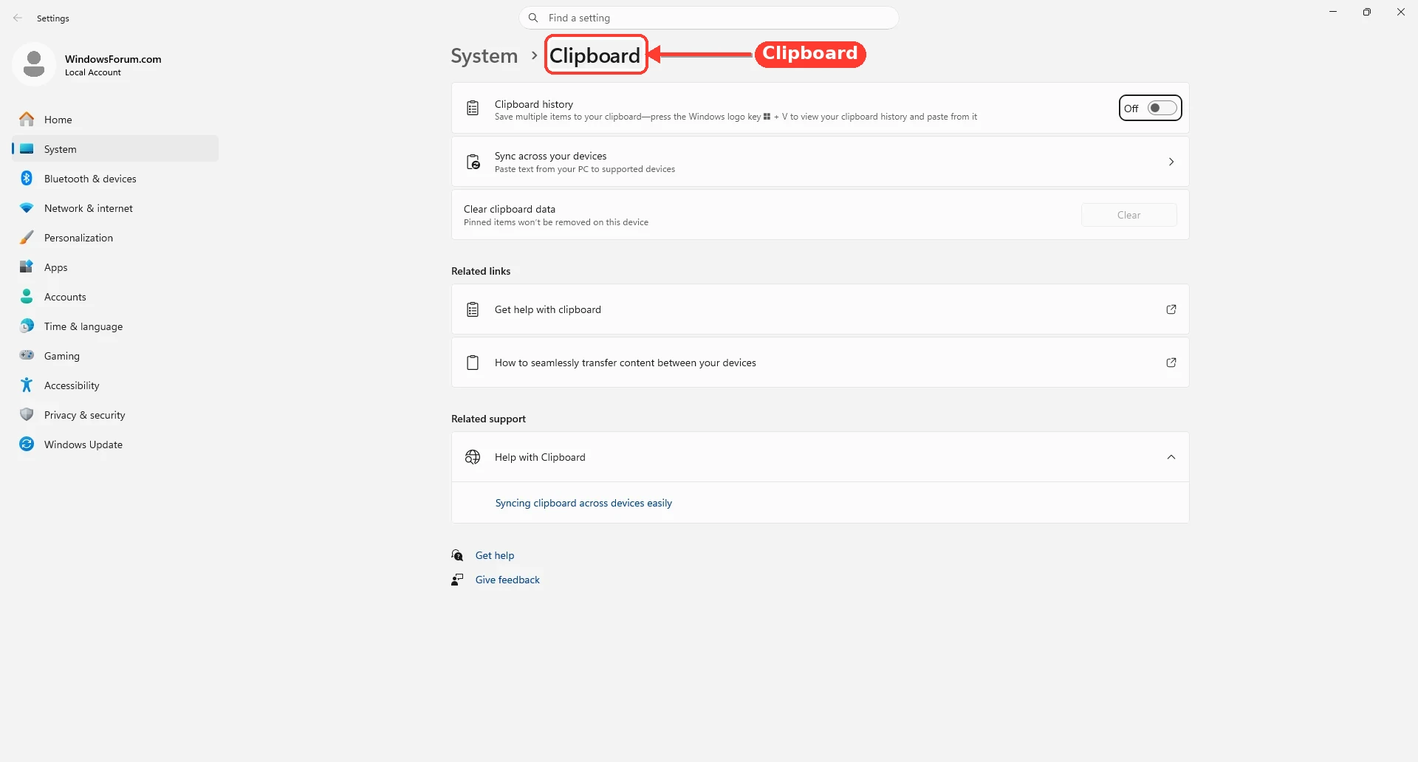Click the Privacy & security shield icon
1418x762 pixels.
pyautogui.click(x=27, y=414)
